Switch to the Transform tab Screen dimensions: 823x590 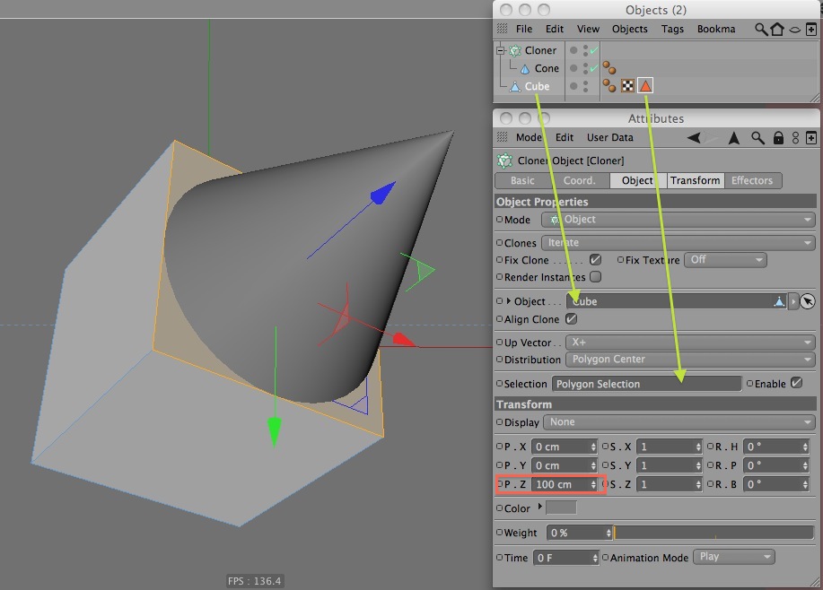coord(695,180)
